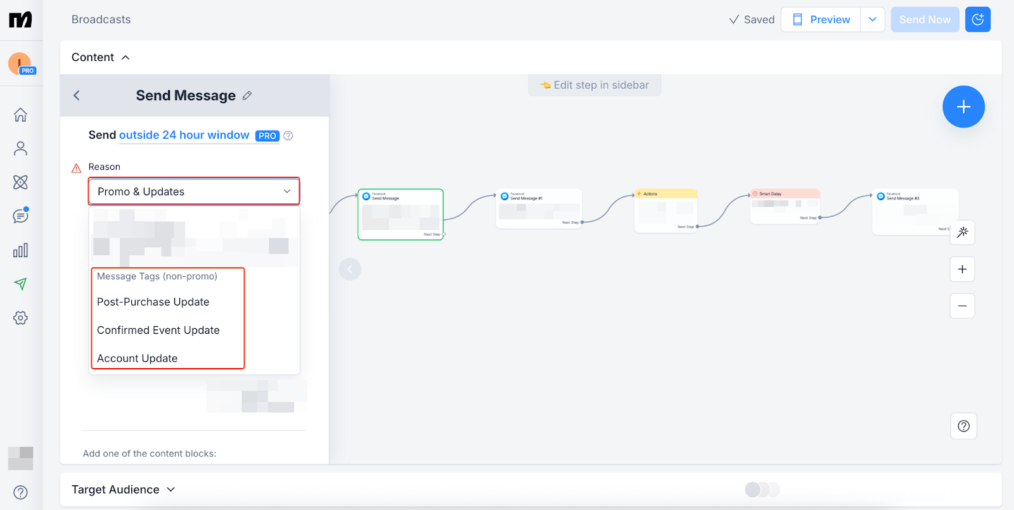
Task: Click the outside 24 hour window link
Action: click(x=184, y=135)
